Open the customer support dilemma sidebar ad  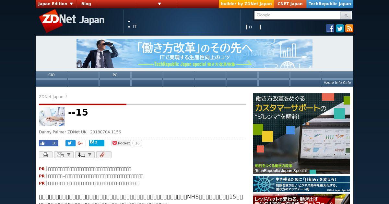pos(301,134)
